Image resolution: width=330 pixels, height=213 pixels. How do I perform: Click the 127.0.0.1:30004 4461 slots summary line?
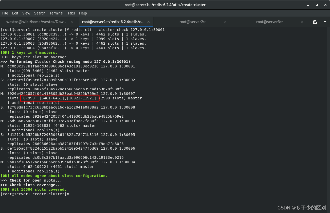73,48
